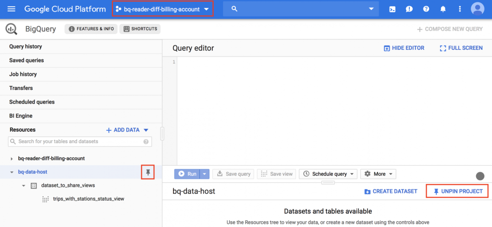Select the trips_with_stations_status_view item
Screen dimensions: 492x227
88,199
